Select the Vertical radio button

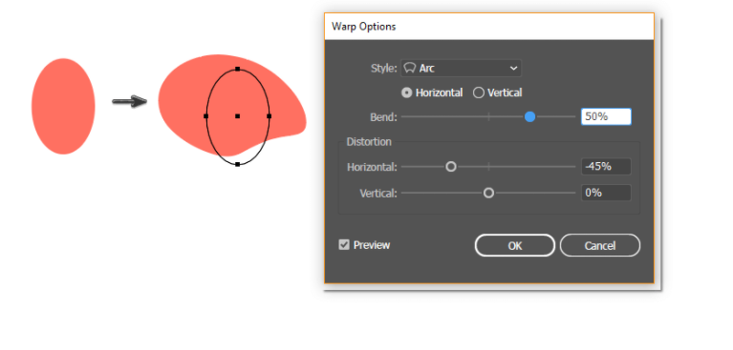tap(479, 93)
